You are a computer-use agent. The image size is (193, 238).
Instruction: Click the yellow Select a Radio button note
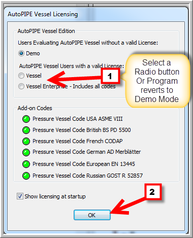point(157,81)
